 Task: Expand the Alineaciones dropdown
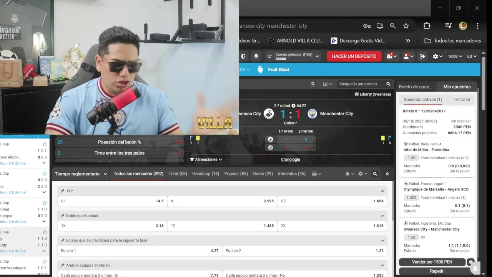click(206, 159)
